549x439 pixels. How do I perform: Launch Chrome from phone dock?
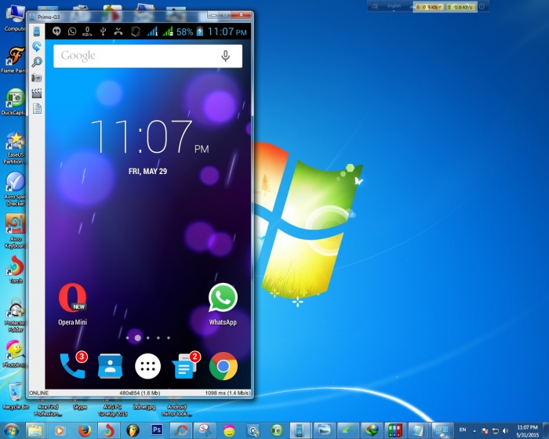pos(224,366)
